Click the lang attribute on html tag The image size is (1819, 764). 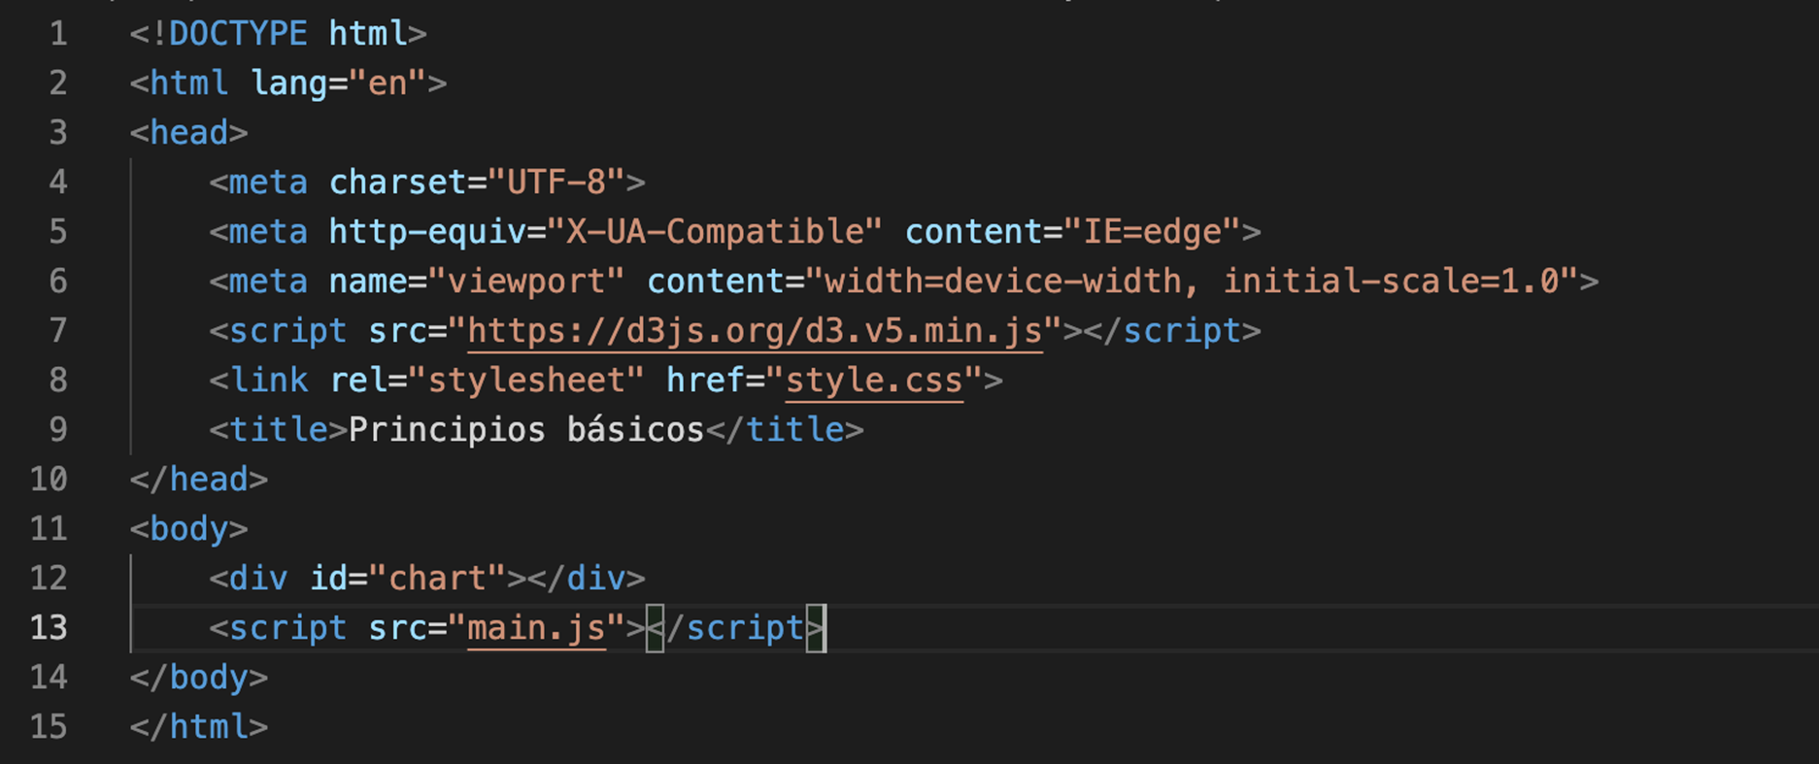(288, 83)
